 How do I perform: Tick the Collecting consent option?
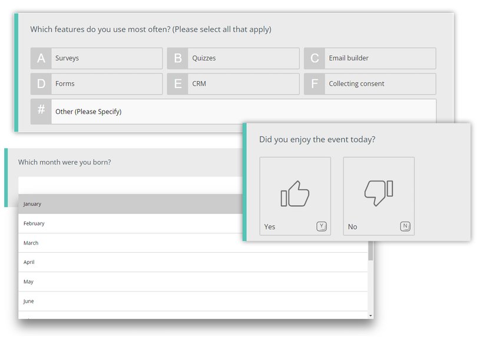[379, 84]
